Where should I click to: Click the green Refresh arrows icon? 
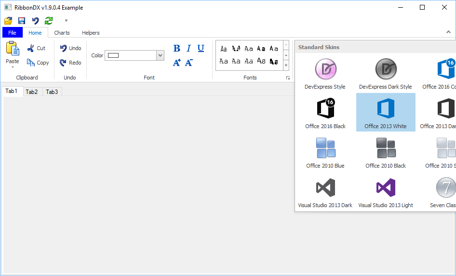49,21
